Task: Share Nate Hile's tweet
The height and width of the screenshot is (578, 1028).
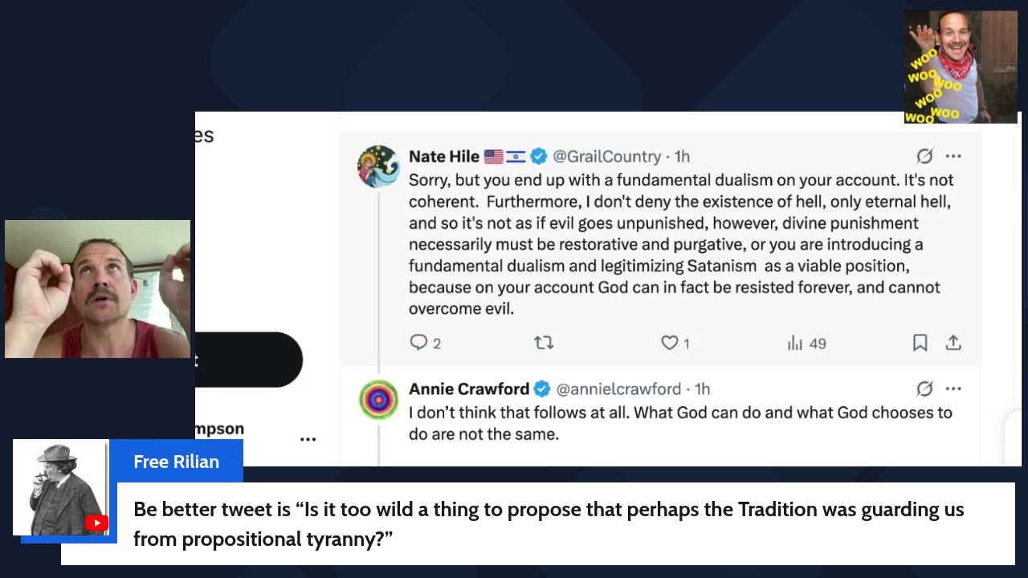Action: 953,343
